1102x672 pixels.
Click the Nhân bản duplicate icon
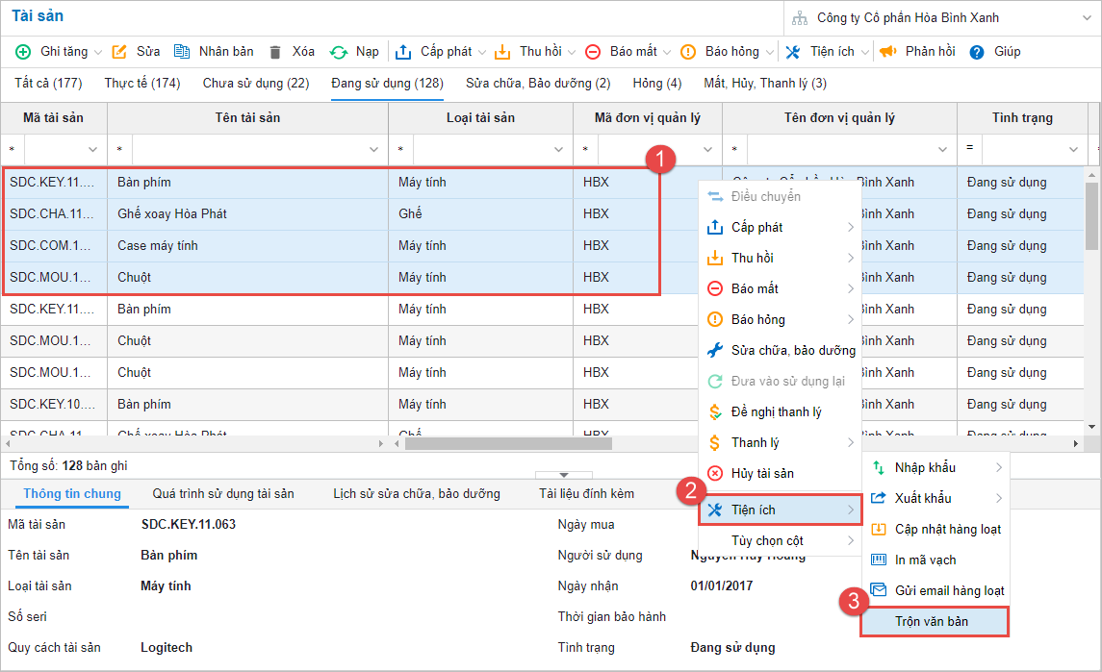(182, 52)
